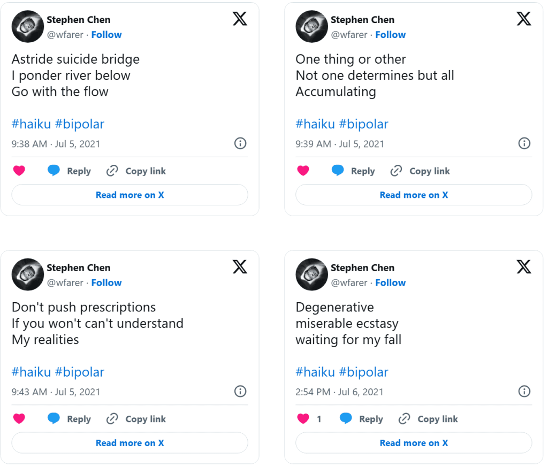548x467 pixels.
Task: Click the reply bubble icon on the 'Astride suicide bridge' tweet
Action: pyautogui.click(x=54, y=171)
